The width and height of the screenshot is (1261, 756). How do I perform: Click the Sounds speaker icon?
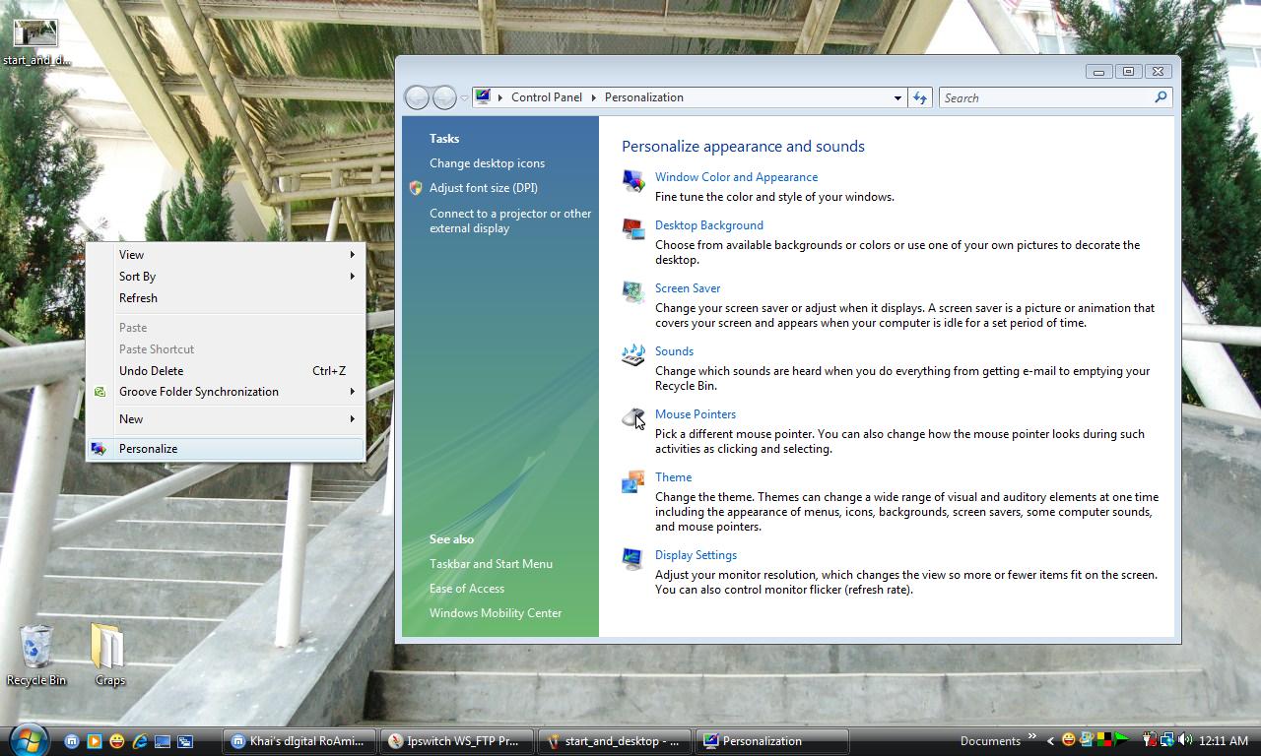[x=633, y=355]
